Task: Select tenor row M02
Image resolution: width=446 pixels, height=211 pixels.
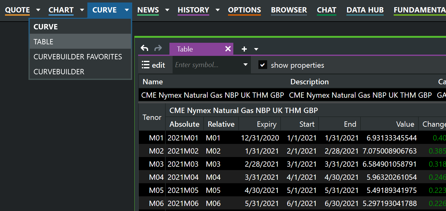Action: tap(156, 151)
